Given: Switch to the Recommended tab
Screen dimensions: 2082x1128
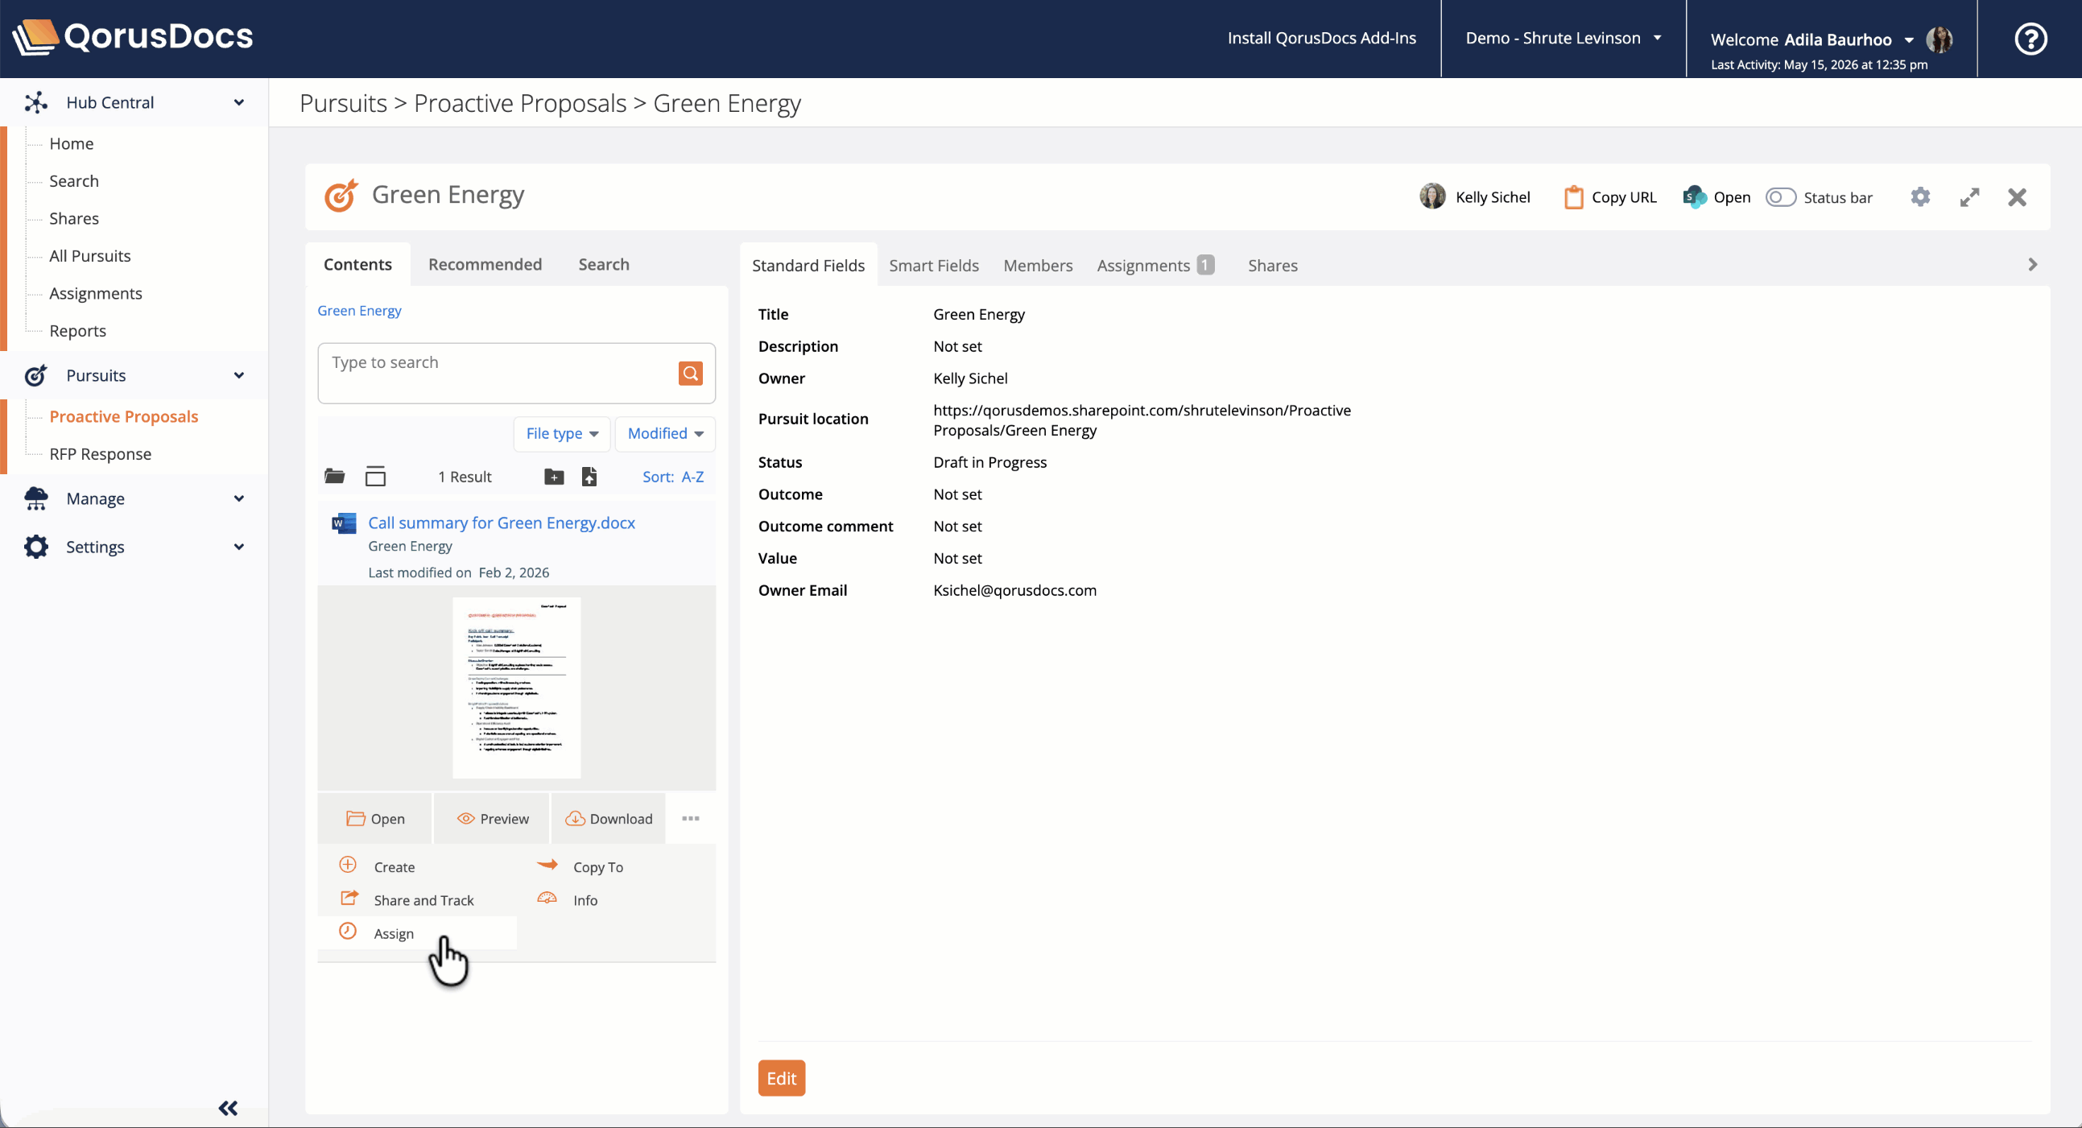Looking at the screenshot, I should click(x=485, y=264).
